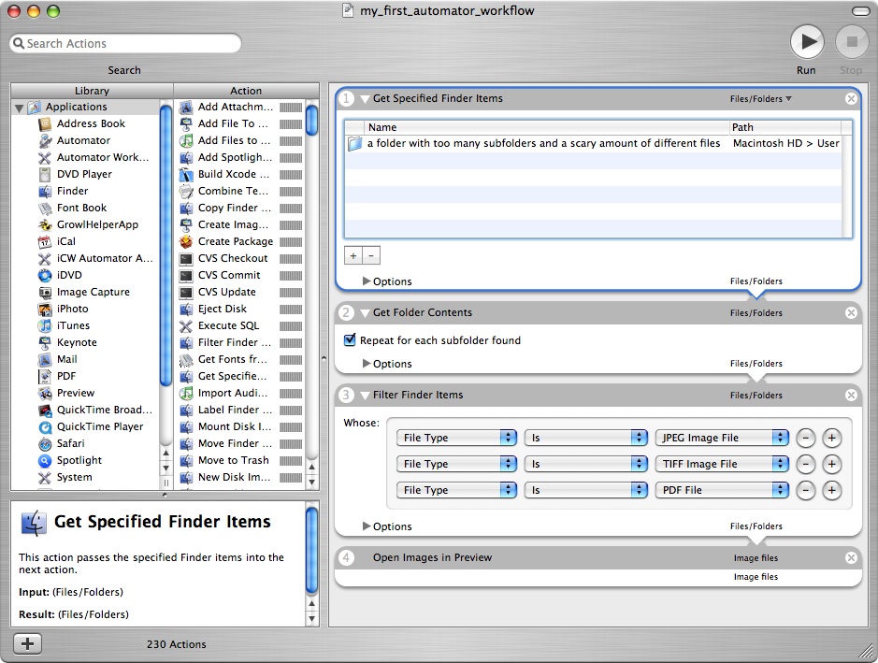Select Keynote in the Library list

77,341
